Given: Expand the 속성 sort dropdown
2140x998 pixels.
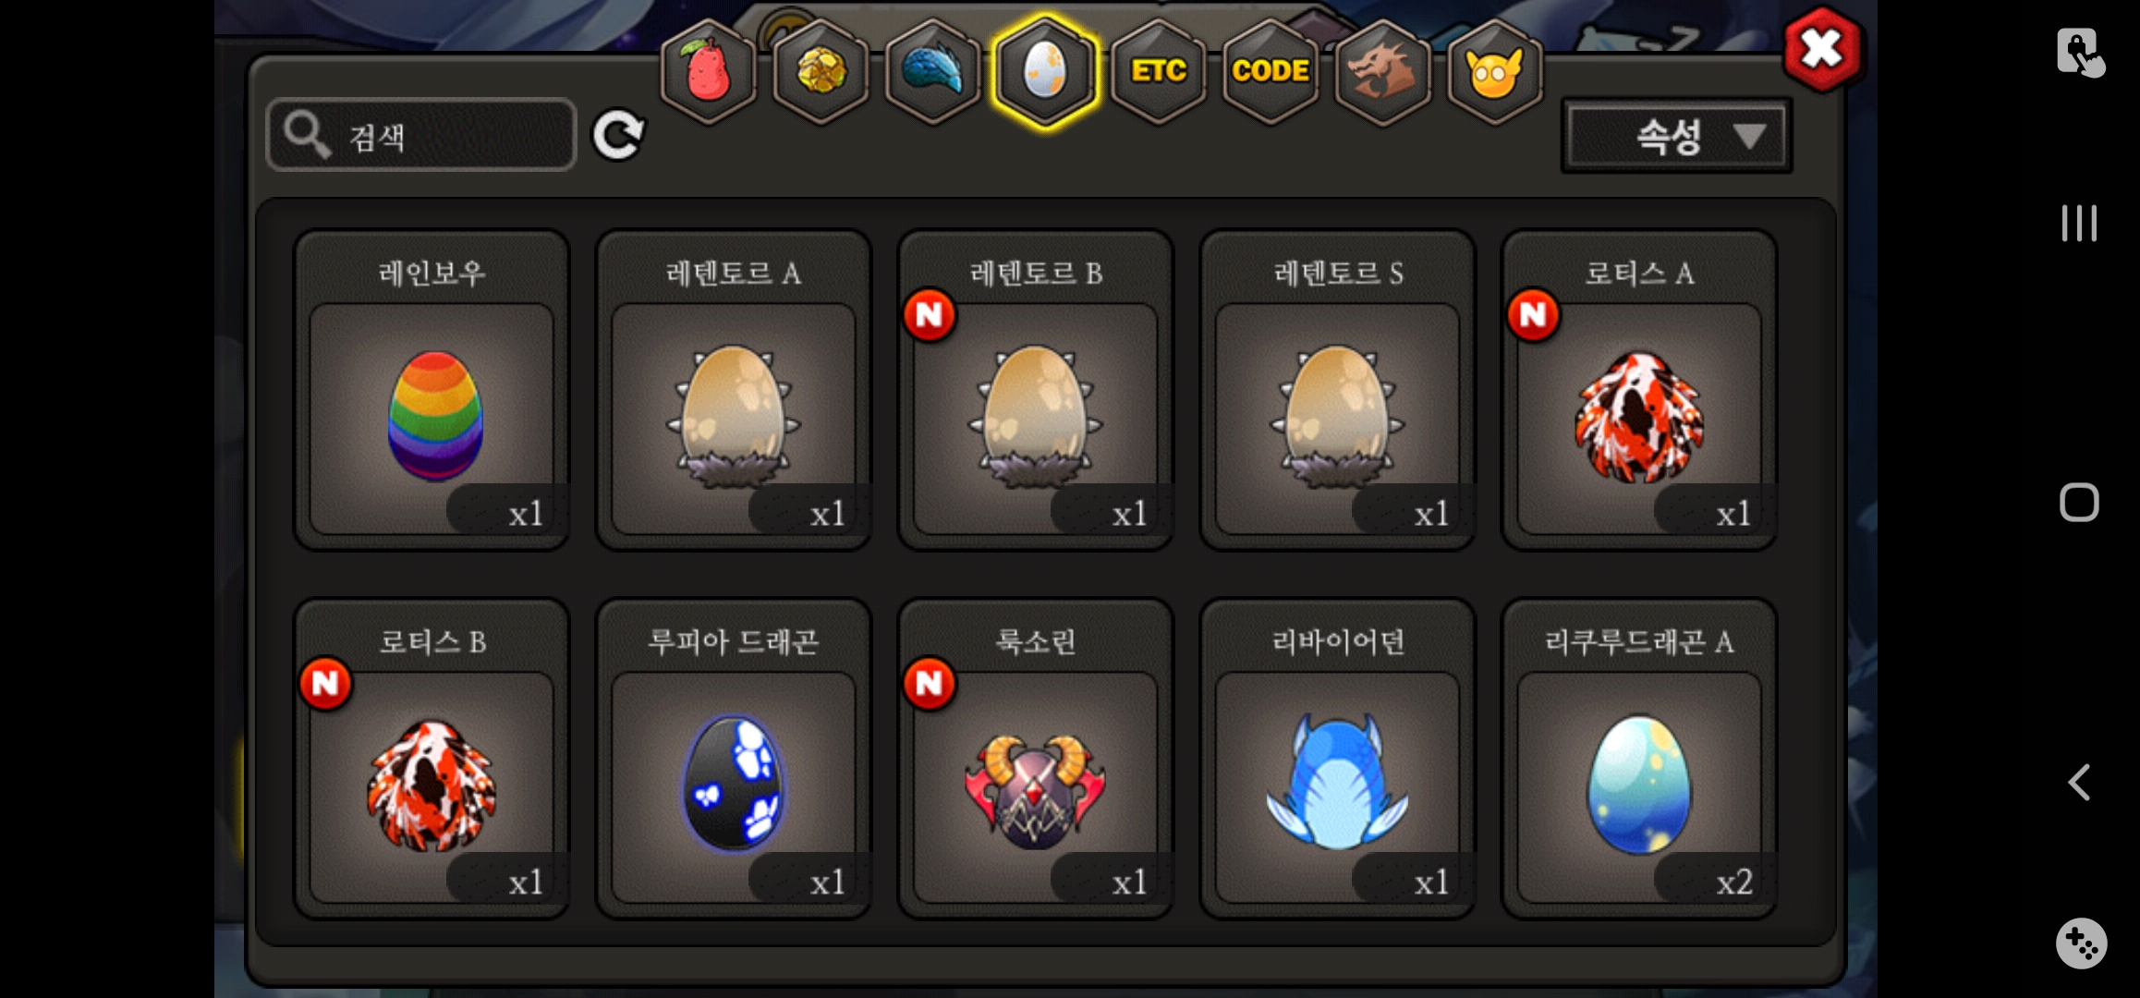Looking at the screenshot, I should (1676, 137).
